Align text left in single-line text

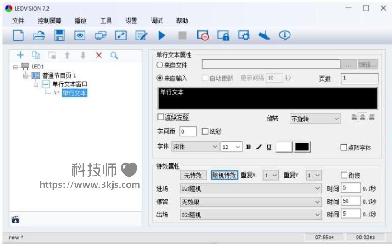coord(354,118)
